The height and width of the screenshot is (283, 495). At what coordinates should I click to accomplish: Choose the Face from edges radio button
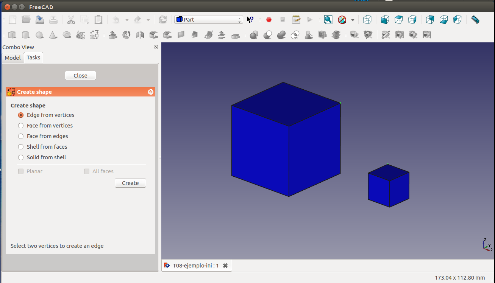click(21, 136)
